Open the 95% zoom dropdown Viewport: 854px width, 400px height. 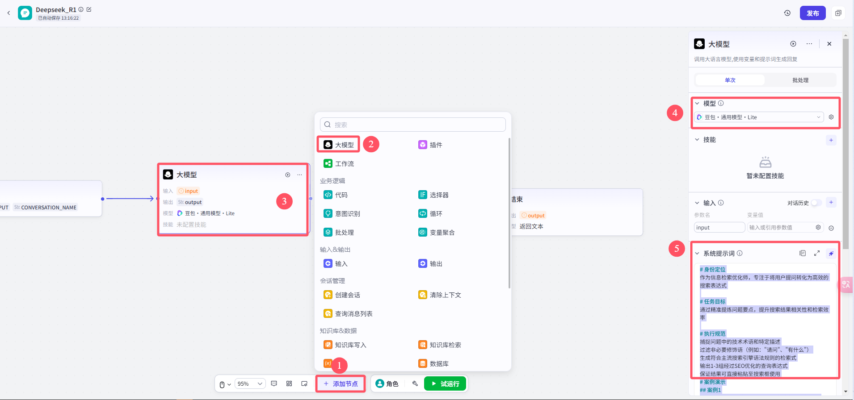(250, 383)
